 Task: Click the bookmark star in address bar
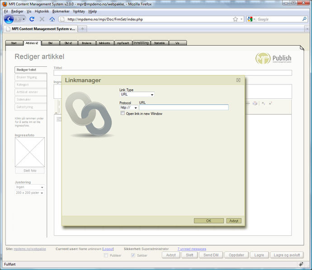tap(235, 19)
